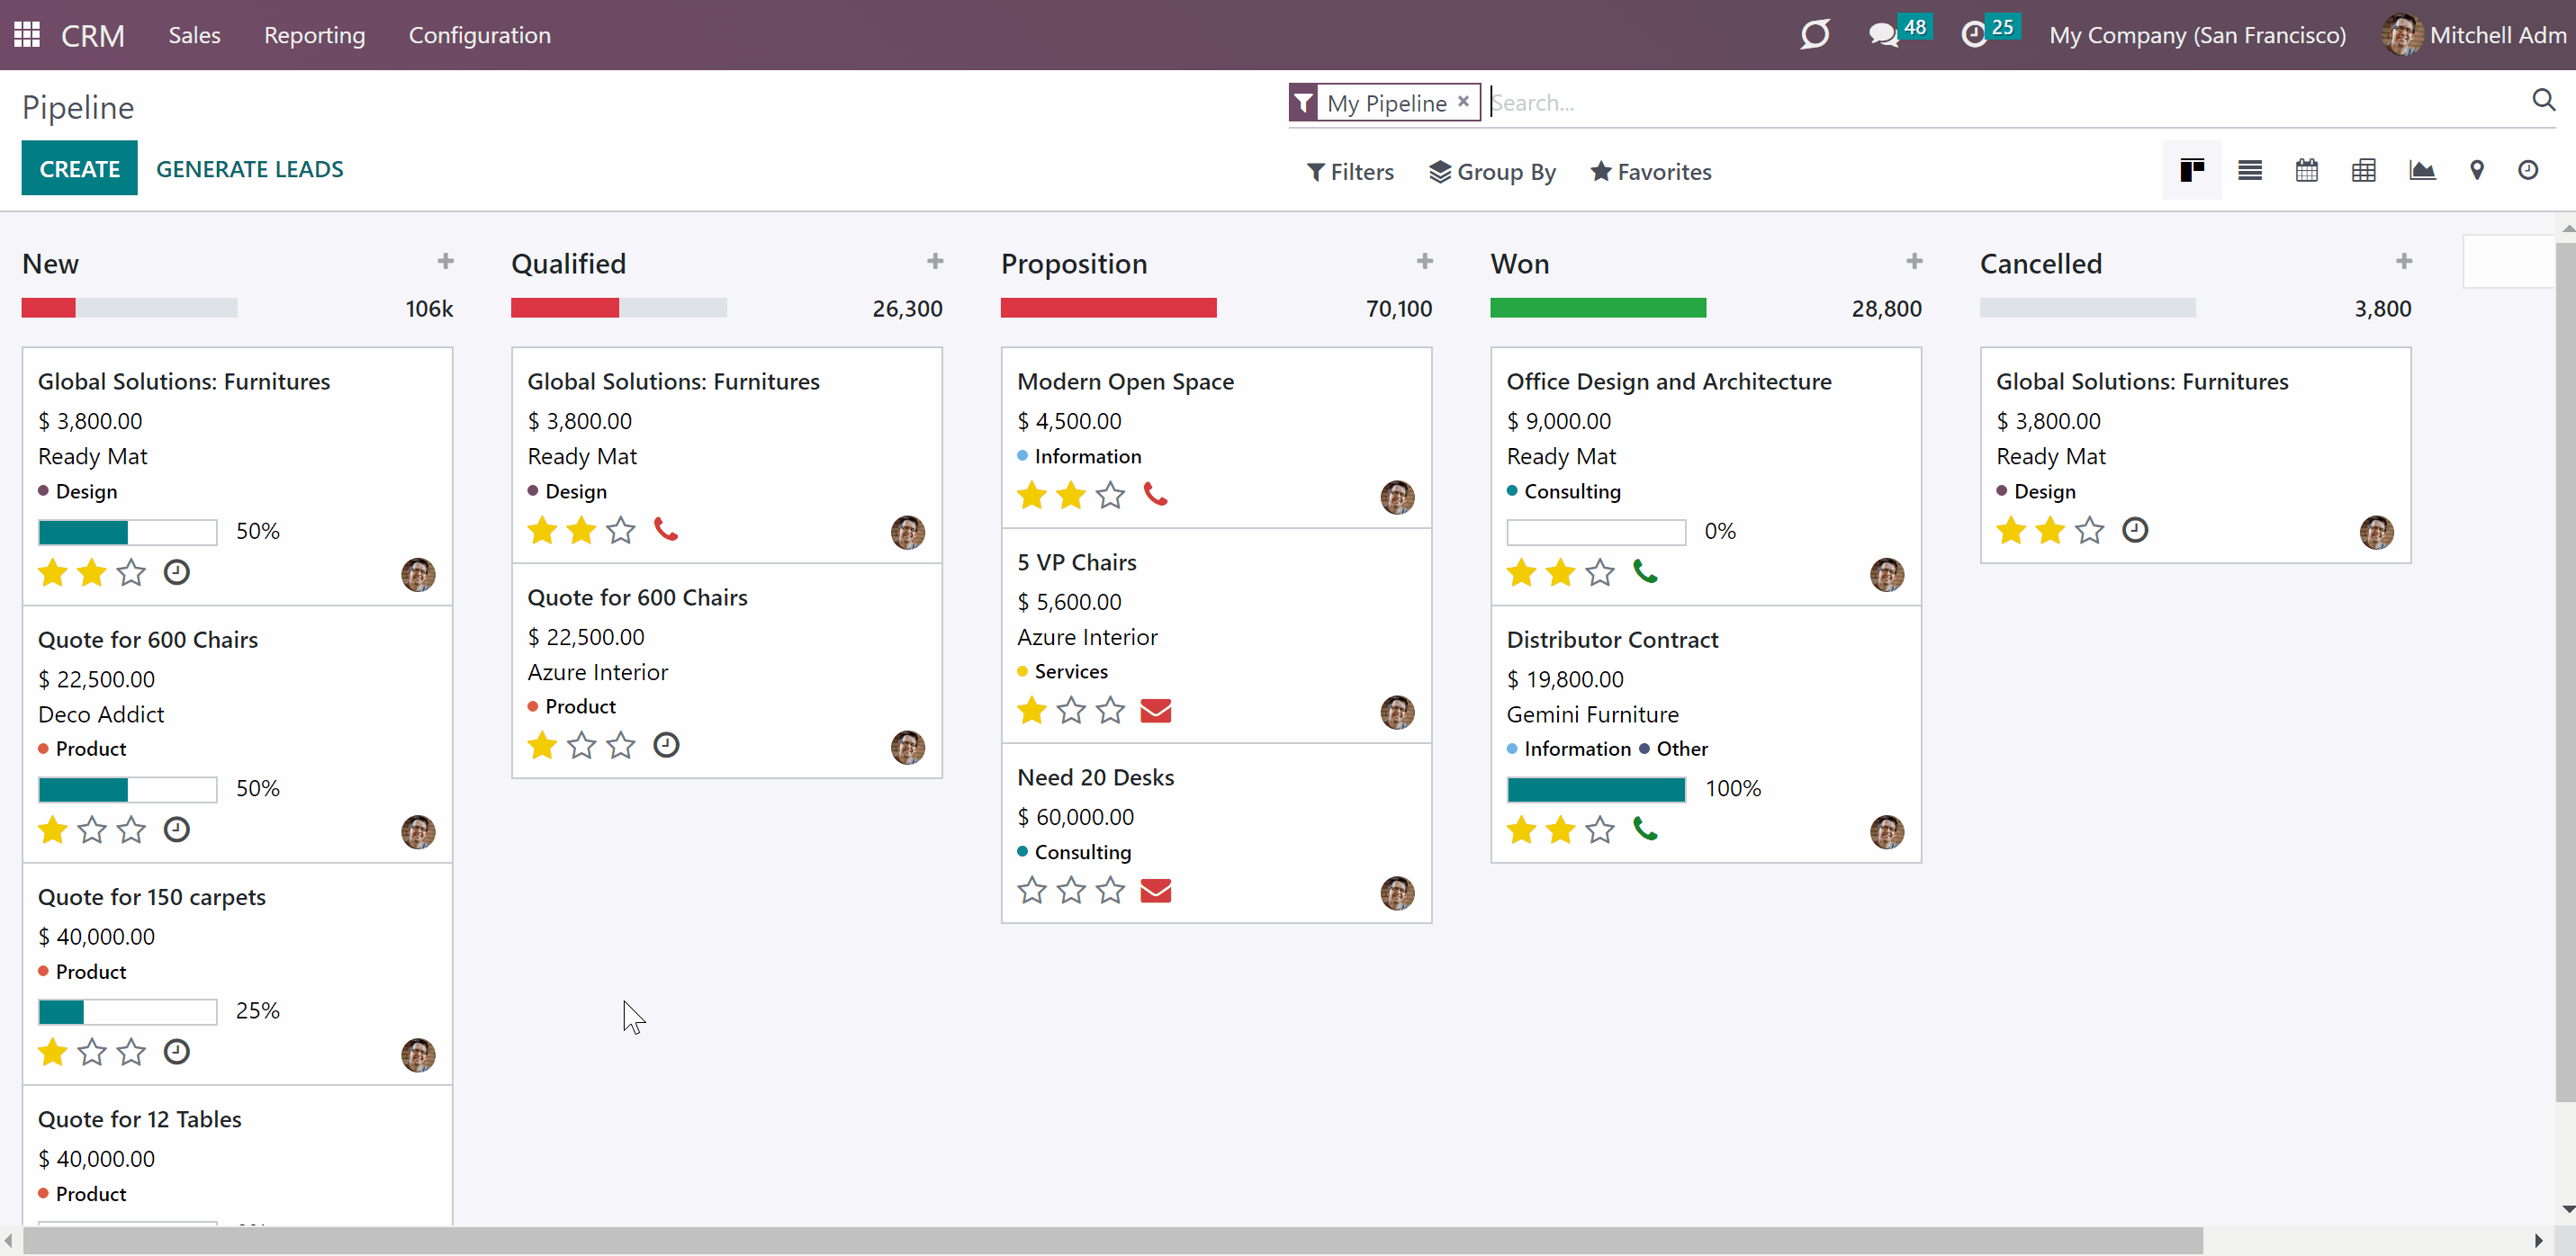Open the Configuration menu
This screenshot has height=1256, width=2576.
coord(479,35)
